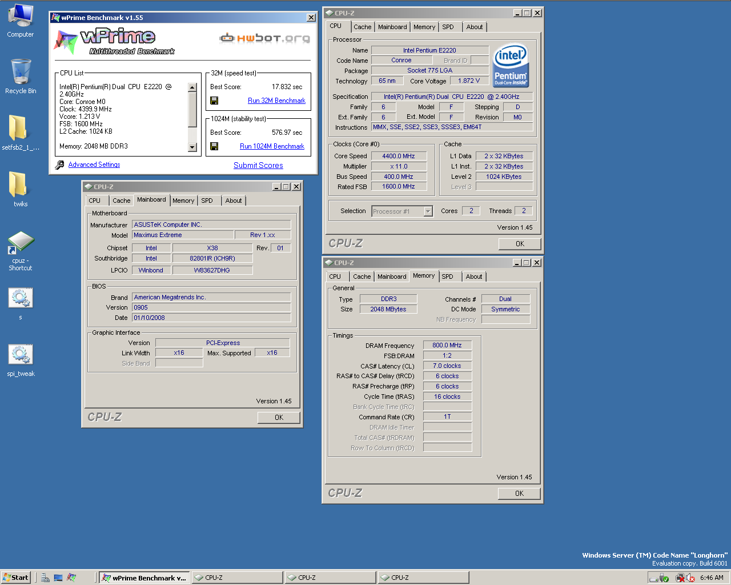Click the security shield tray icon
Image resolution: width=731 pixels, height=585 pixels.
[x=664, y=578]
